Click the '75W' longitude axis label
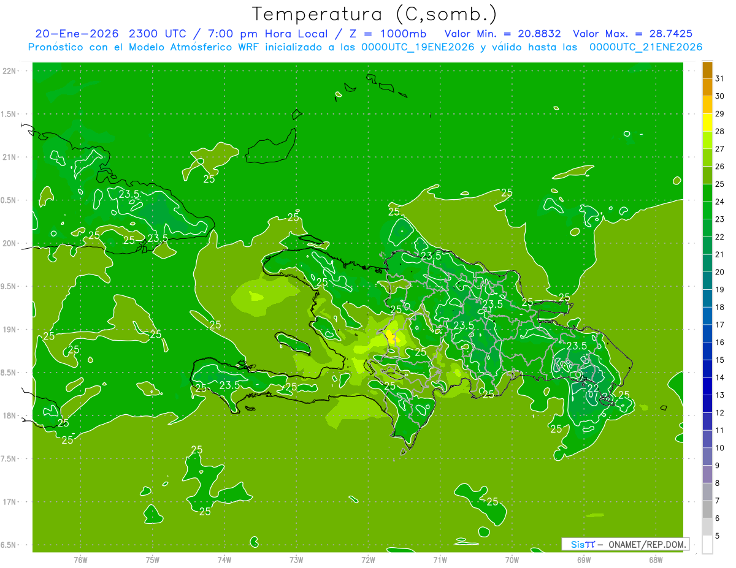The image size is (736, 568). (153, 560)
